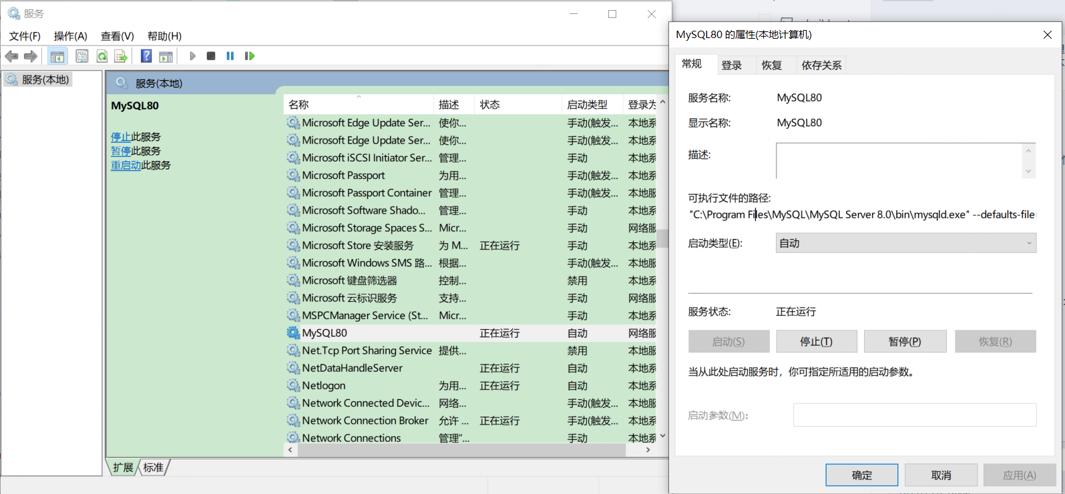Click the 暂停(P) button in properties
The height and width of the screenshot is (494, 1065).
tap(905, 341)
